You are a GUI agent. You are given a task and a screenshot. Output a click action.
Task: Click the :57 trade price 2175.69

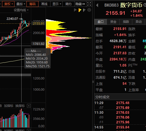click(x=123, y=108)
